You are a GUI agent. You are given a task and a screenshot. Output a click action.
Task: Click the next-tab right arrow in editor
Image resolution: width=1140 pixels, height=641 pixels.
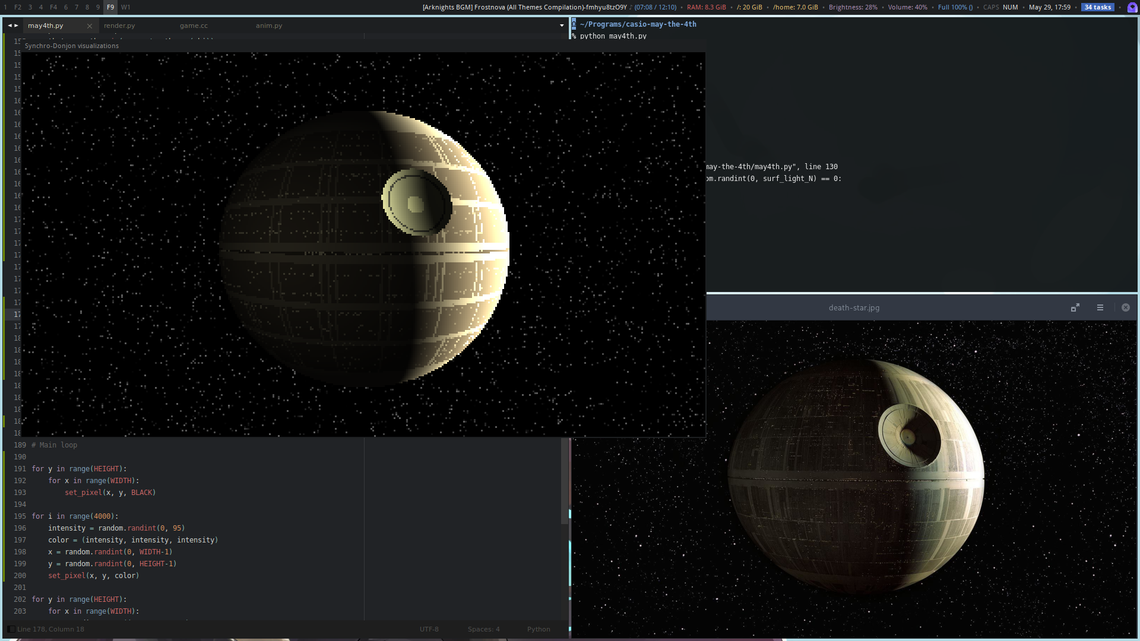click(x=16, y=26)
